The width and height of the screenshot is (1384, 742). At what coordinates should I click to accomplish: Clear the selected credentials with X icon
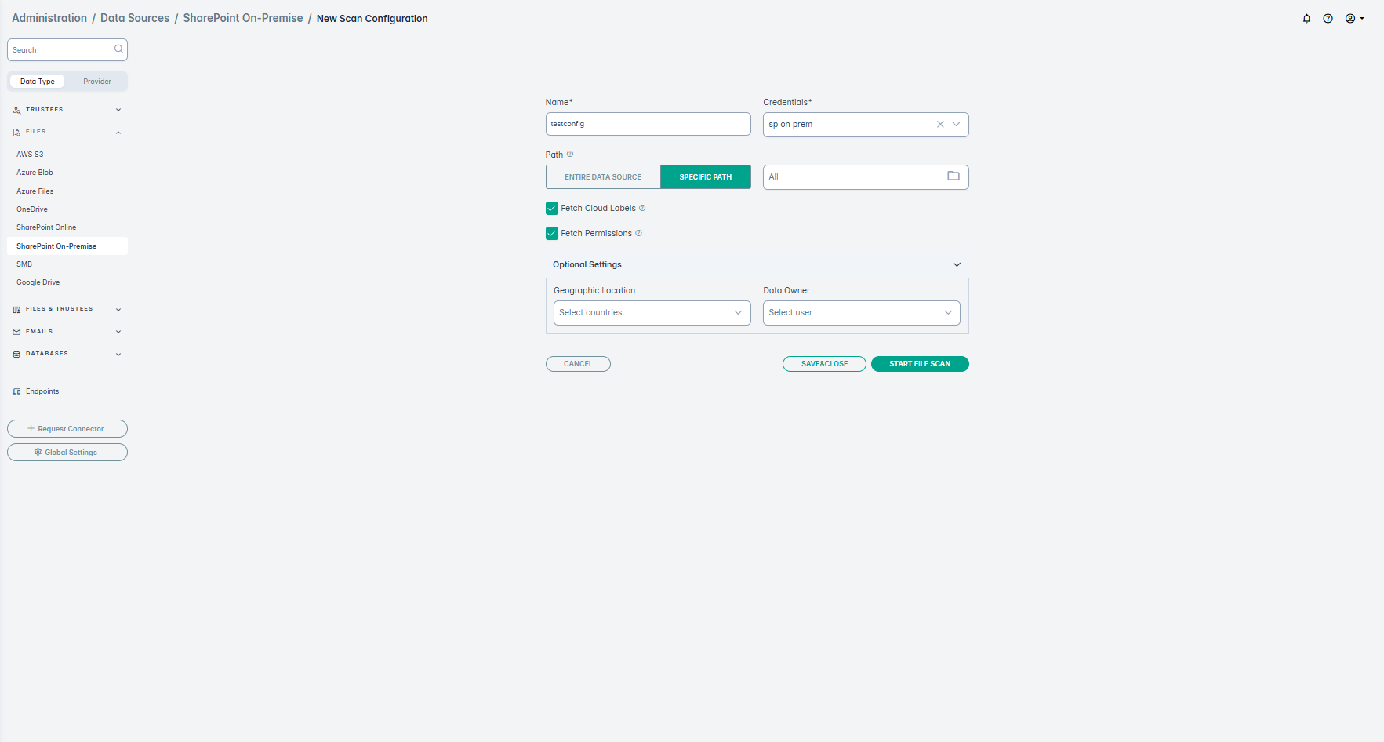[x=939, y=125]
